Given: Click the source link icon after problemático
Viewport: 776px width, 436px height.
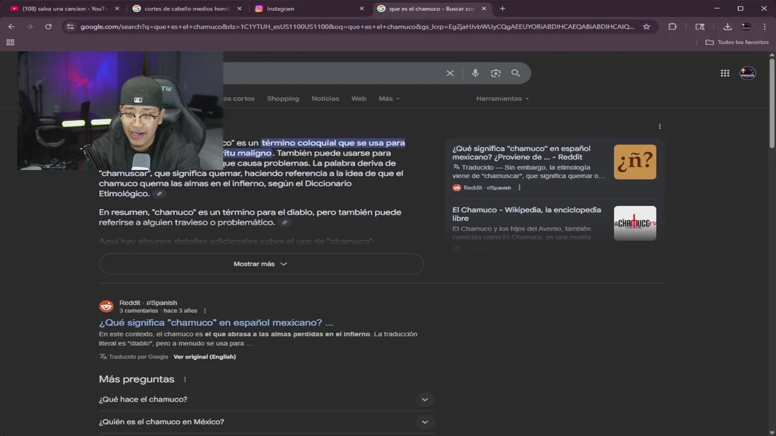Looking at the screenshot, I should (x=284, y=223).
